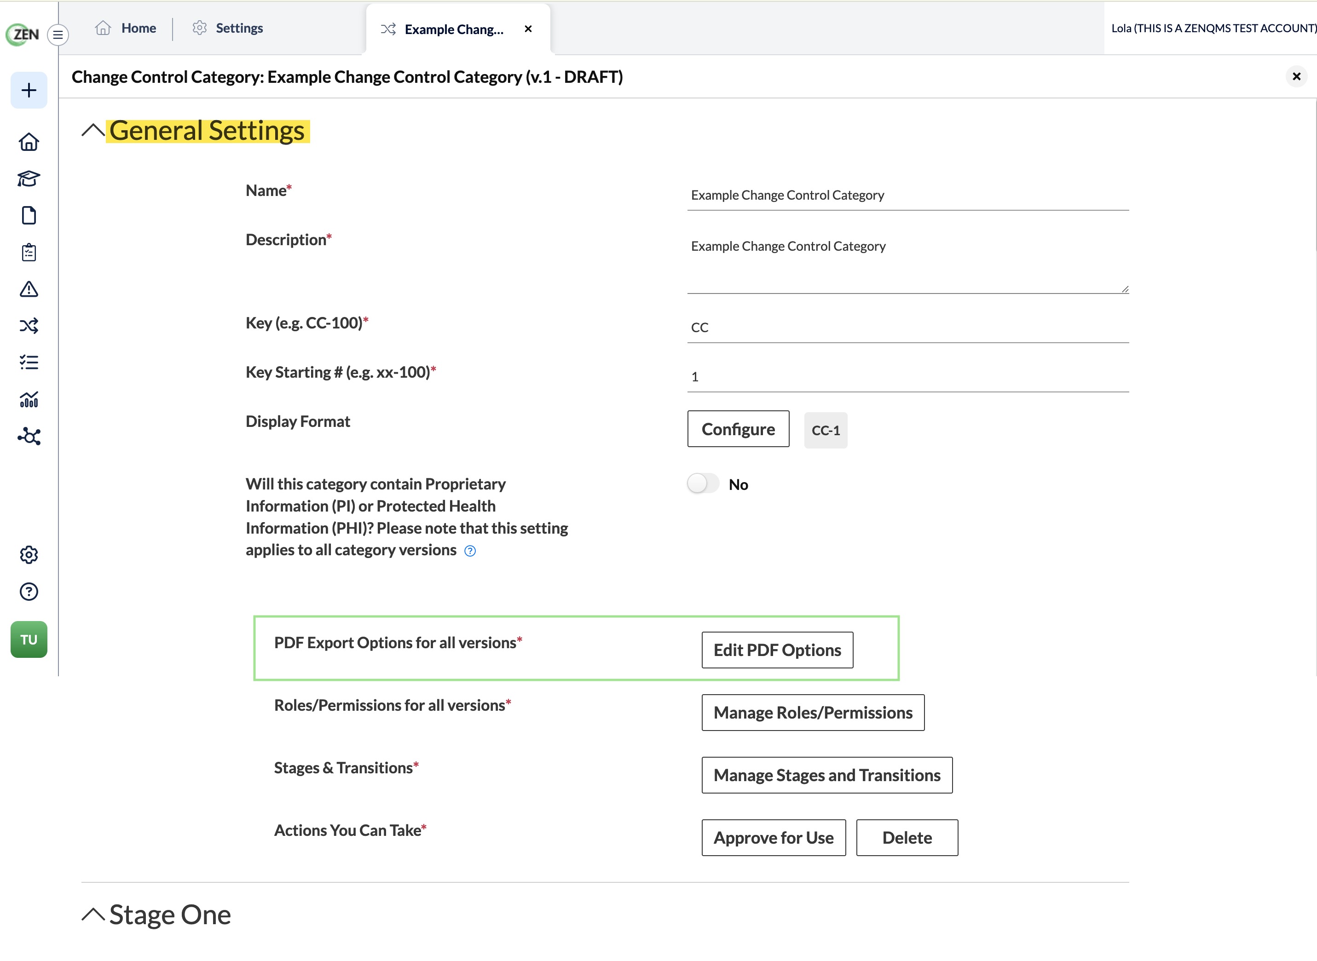Screen dimensions: 1317x961
Task: Open the training graduation cap icon
Action: point(29,178)
